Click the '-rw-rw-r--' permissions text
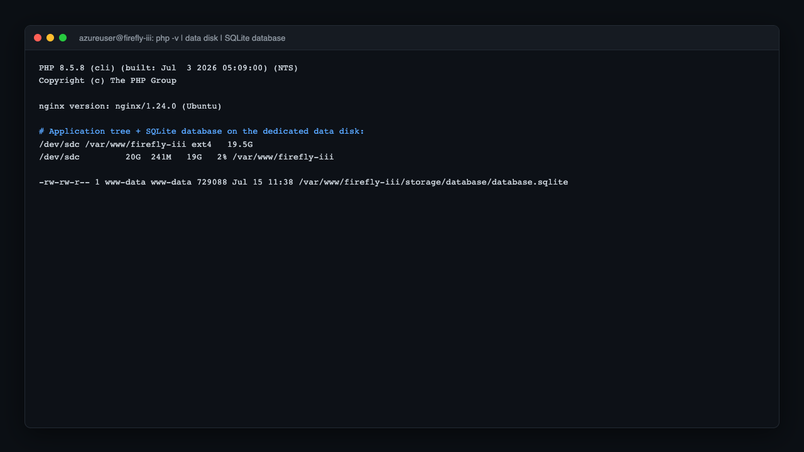This screenshot has width=804, height=452. 64,182
